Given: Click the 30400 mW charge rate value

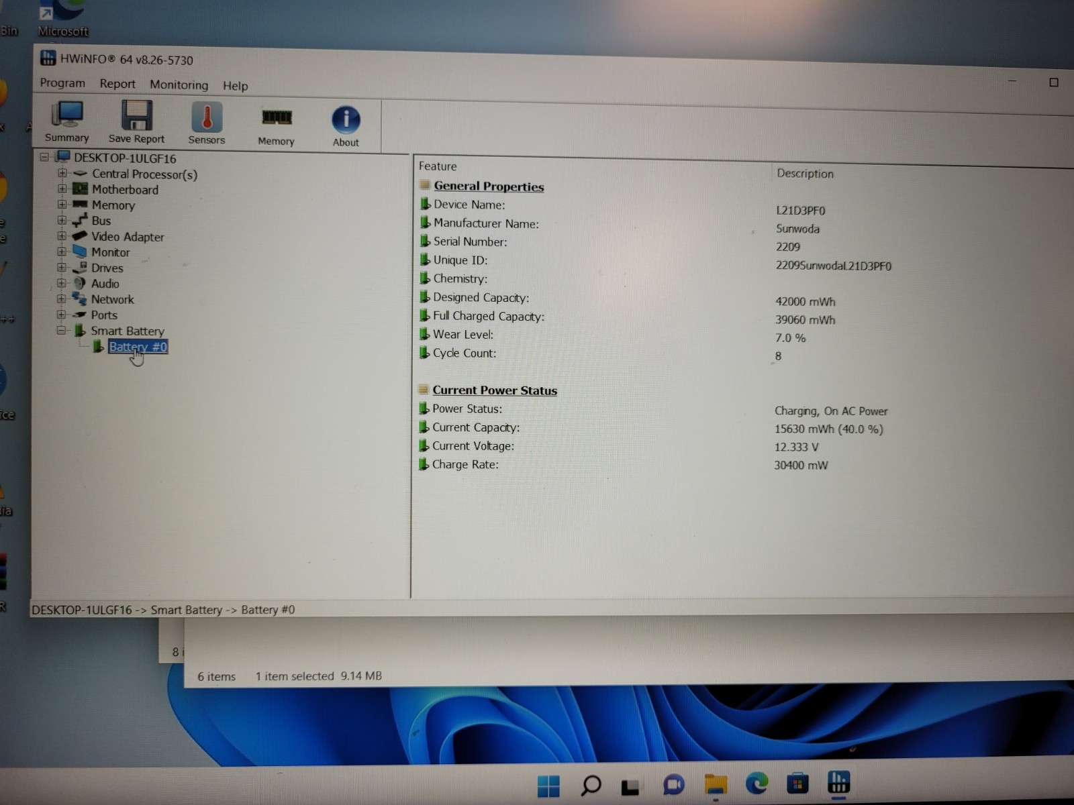Looking at the screenshot, I should point(801,465).
